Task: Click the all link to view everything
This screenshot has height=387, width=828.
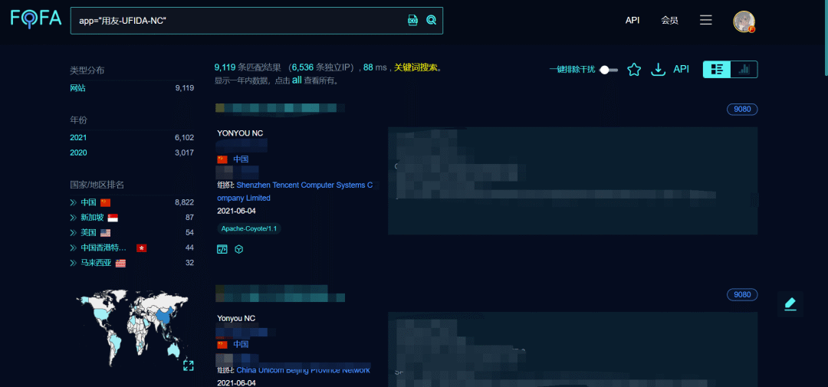Action: click(x=297, y=80)
